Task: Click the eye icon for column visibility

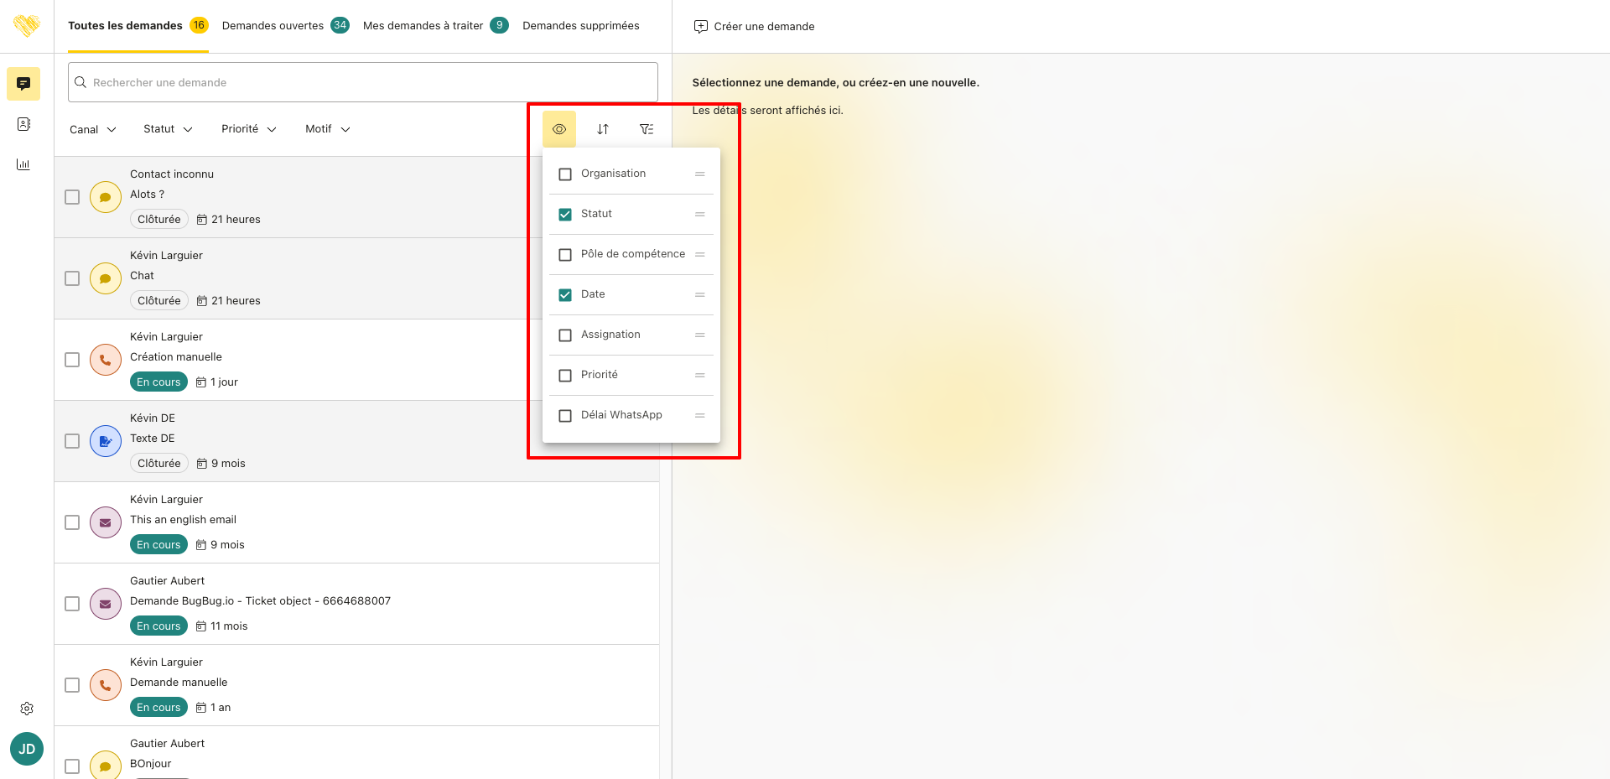Action: [559, 129]
